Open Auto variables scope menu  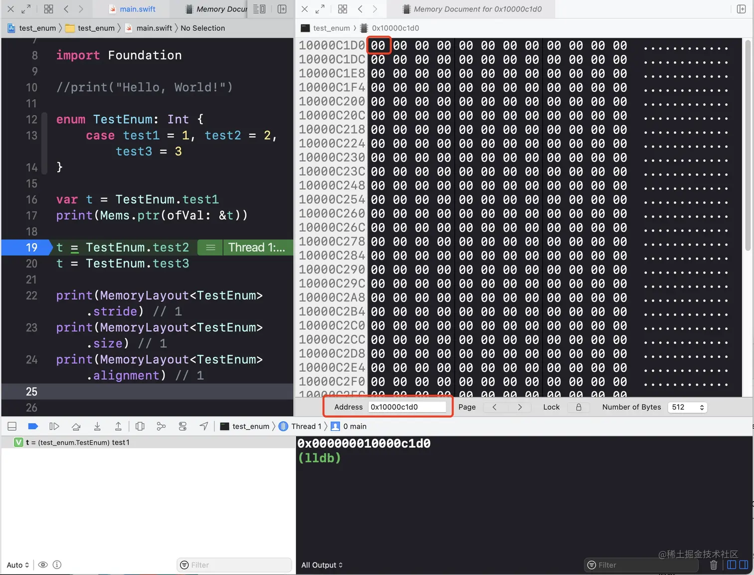pos(18,565)
